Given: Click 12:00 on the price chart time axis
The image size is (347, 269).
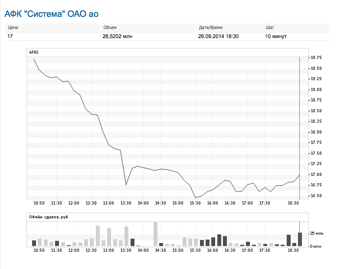Looking at the screenshot, I should 74,203.
